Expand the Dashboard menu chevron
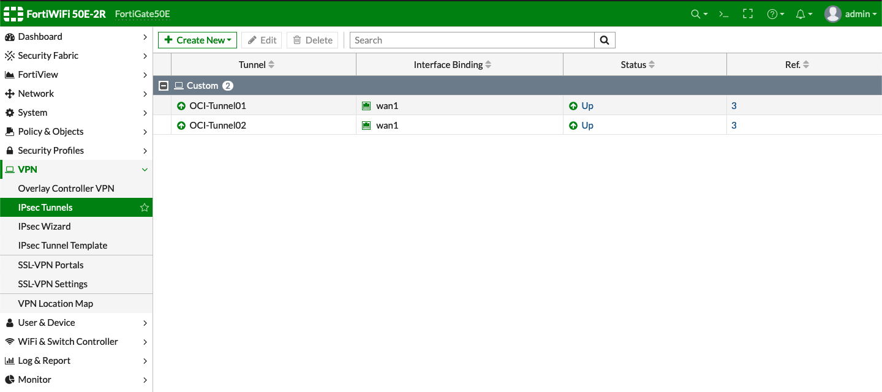Viewport: 882px width, 392px height. click(x=145, y=37)
